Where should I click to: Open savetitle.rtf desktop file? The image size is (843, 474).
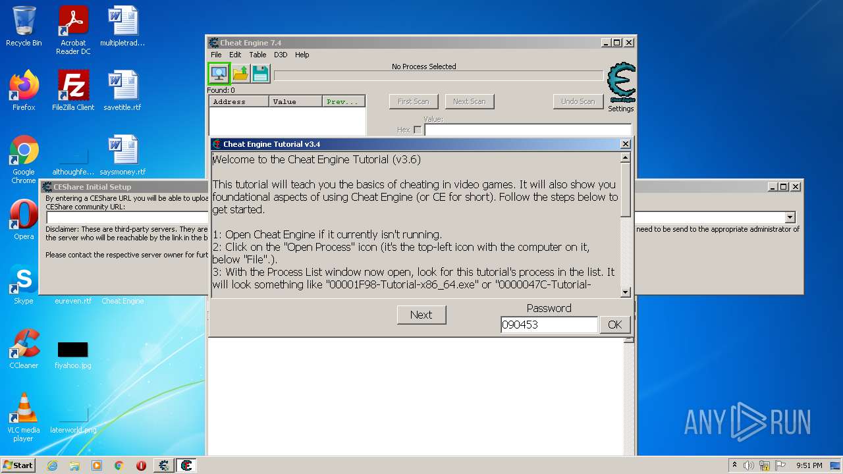tap(122, 91)
